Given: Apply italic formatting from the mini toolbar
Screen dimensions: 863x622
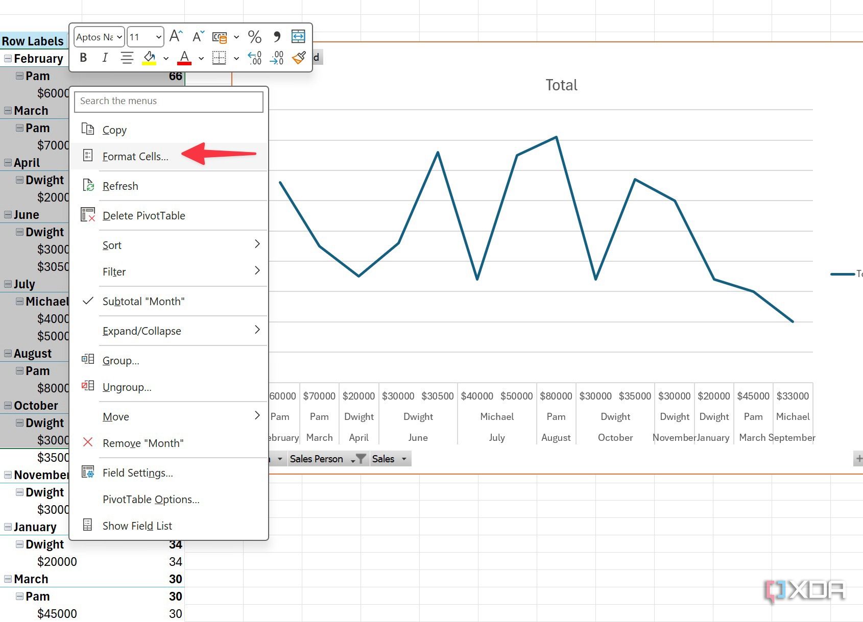Looking at the screenshot, I should [x=105, y=57].
